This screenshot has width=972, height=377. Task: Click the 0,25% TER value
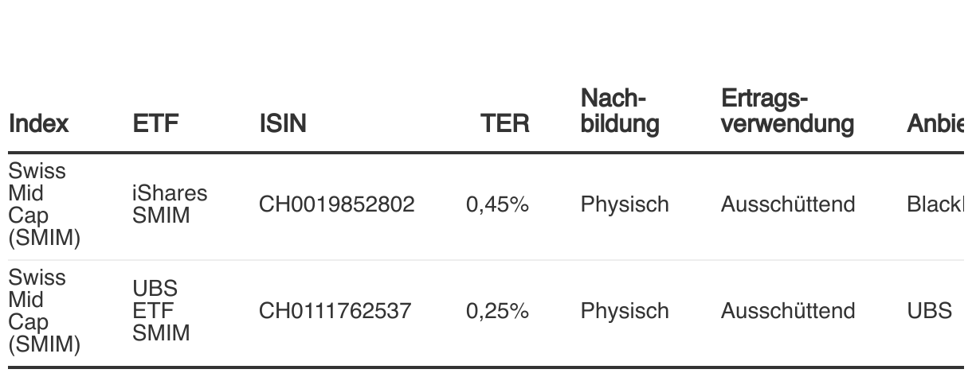tap(498, 310)
